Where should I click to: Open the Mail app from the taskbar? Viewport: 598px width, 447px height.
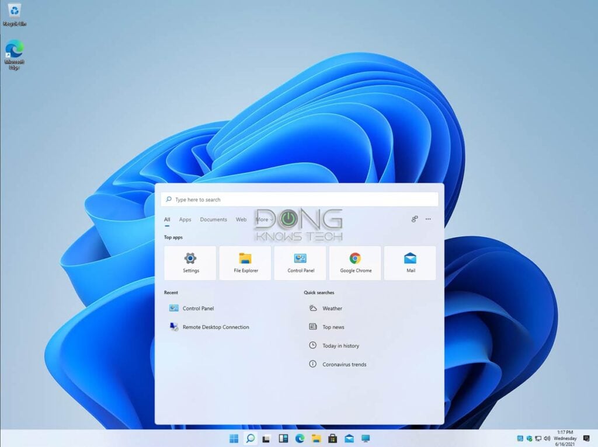pyautogui.click(x=349, y=439)
